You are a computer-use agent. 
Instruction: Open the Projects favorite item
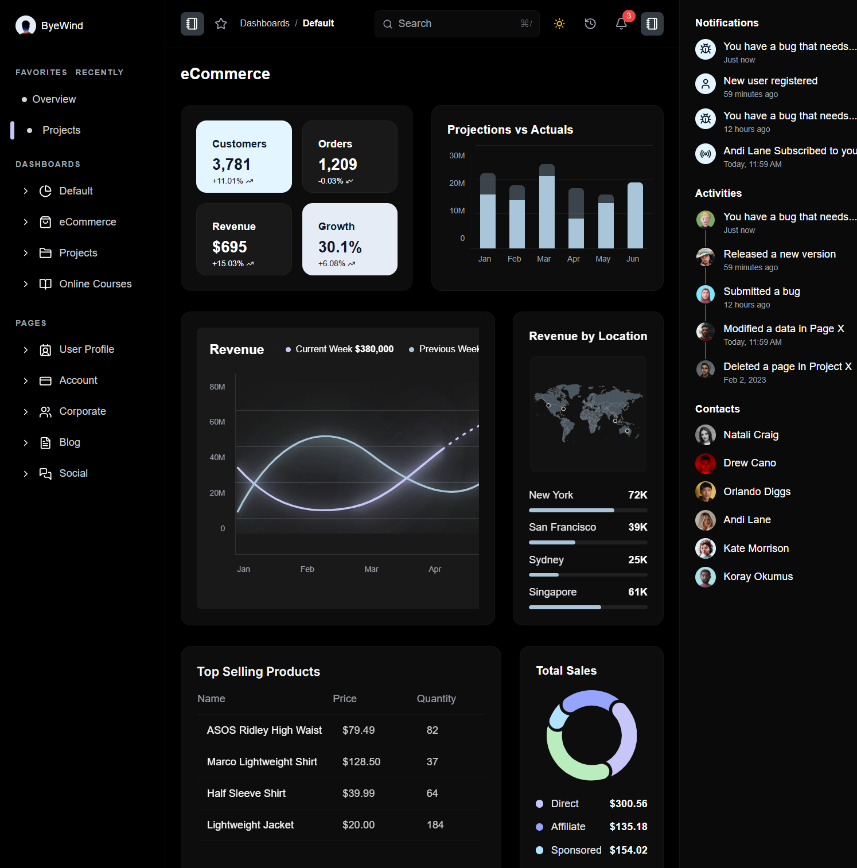click(61, 130)
